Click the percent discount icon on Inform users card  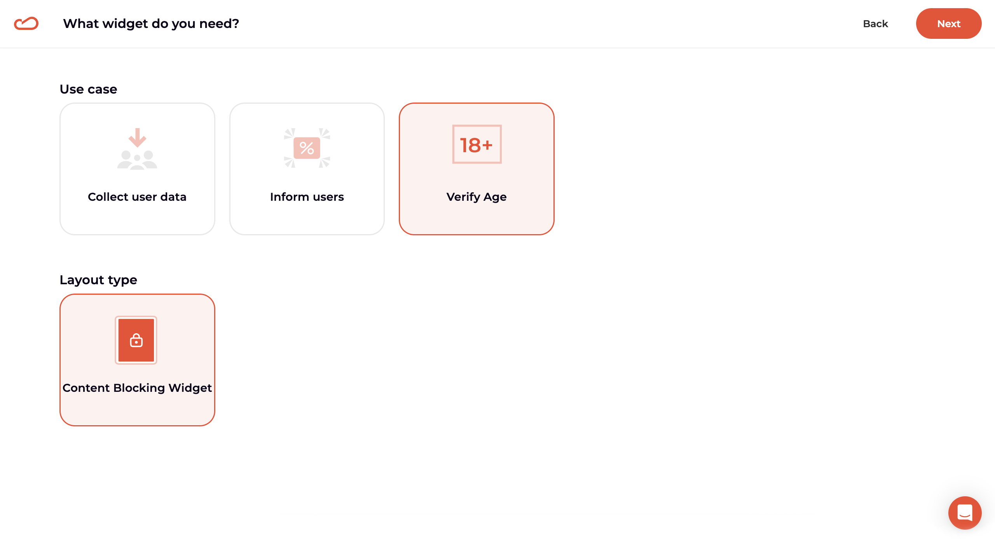coord(307,148)
